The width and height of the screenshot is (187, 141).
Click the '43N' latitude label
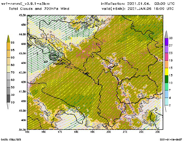[x=24, y=63]
